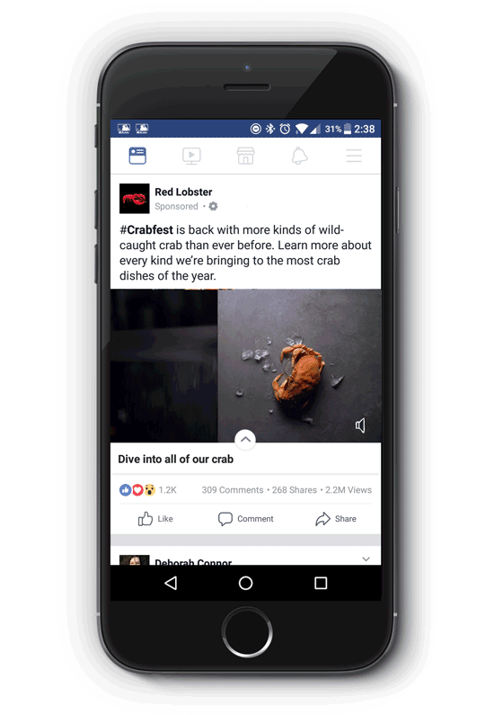
Task: Open the 309 Comments link
Action: 233,490
